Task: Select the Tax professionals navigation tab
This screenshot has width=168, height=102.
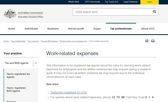Action: click(x=121, y=29)
